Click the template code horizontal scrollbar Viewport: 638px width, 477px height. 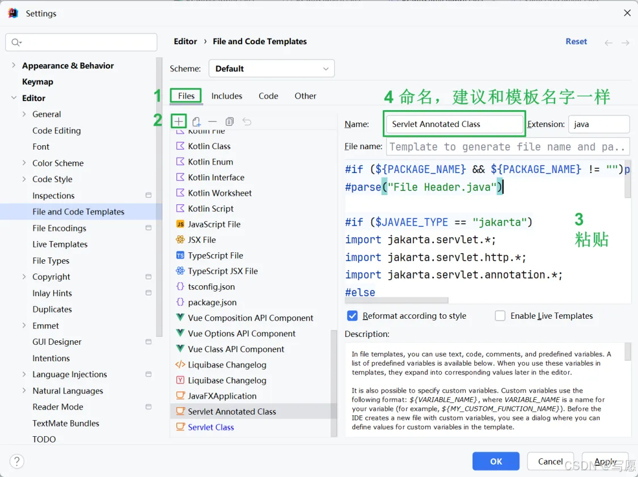(x=396, y=301)
